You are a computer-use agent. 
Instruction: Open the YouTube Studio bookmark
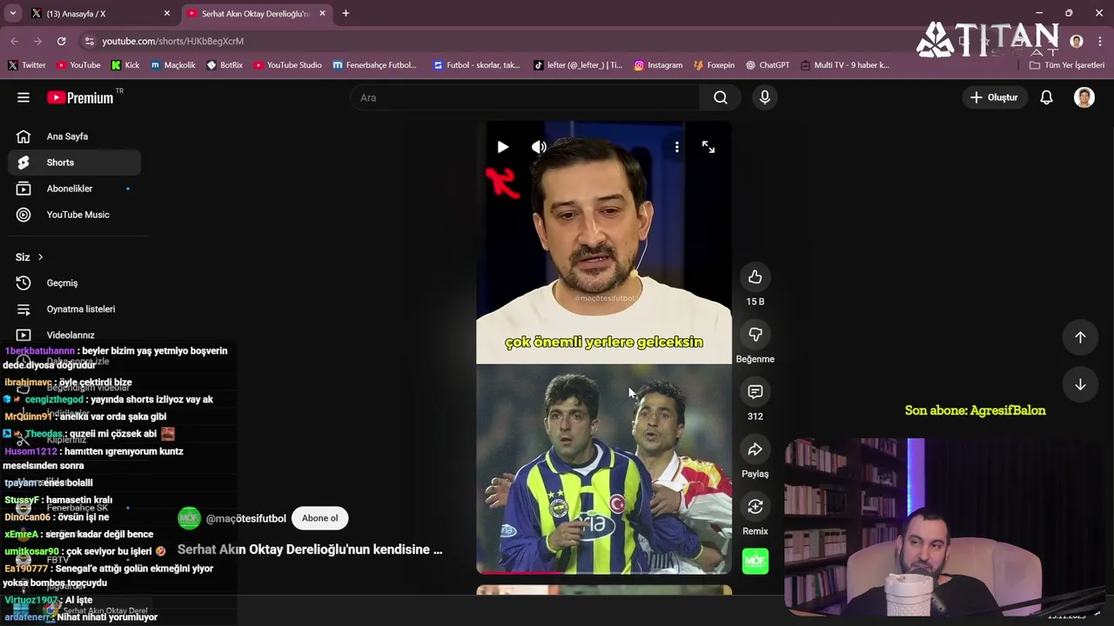click(287, 65)
